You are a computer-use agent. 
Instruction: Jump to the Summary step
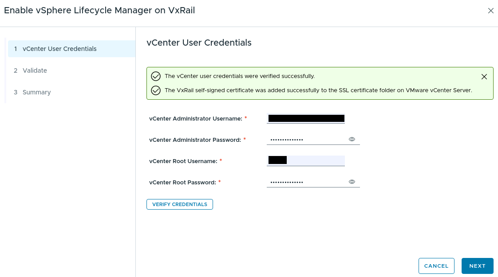coord(37,92)
